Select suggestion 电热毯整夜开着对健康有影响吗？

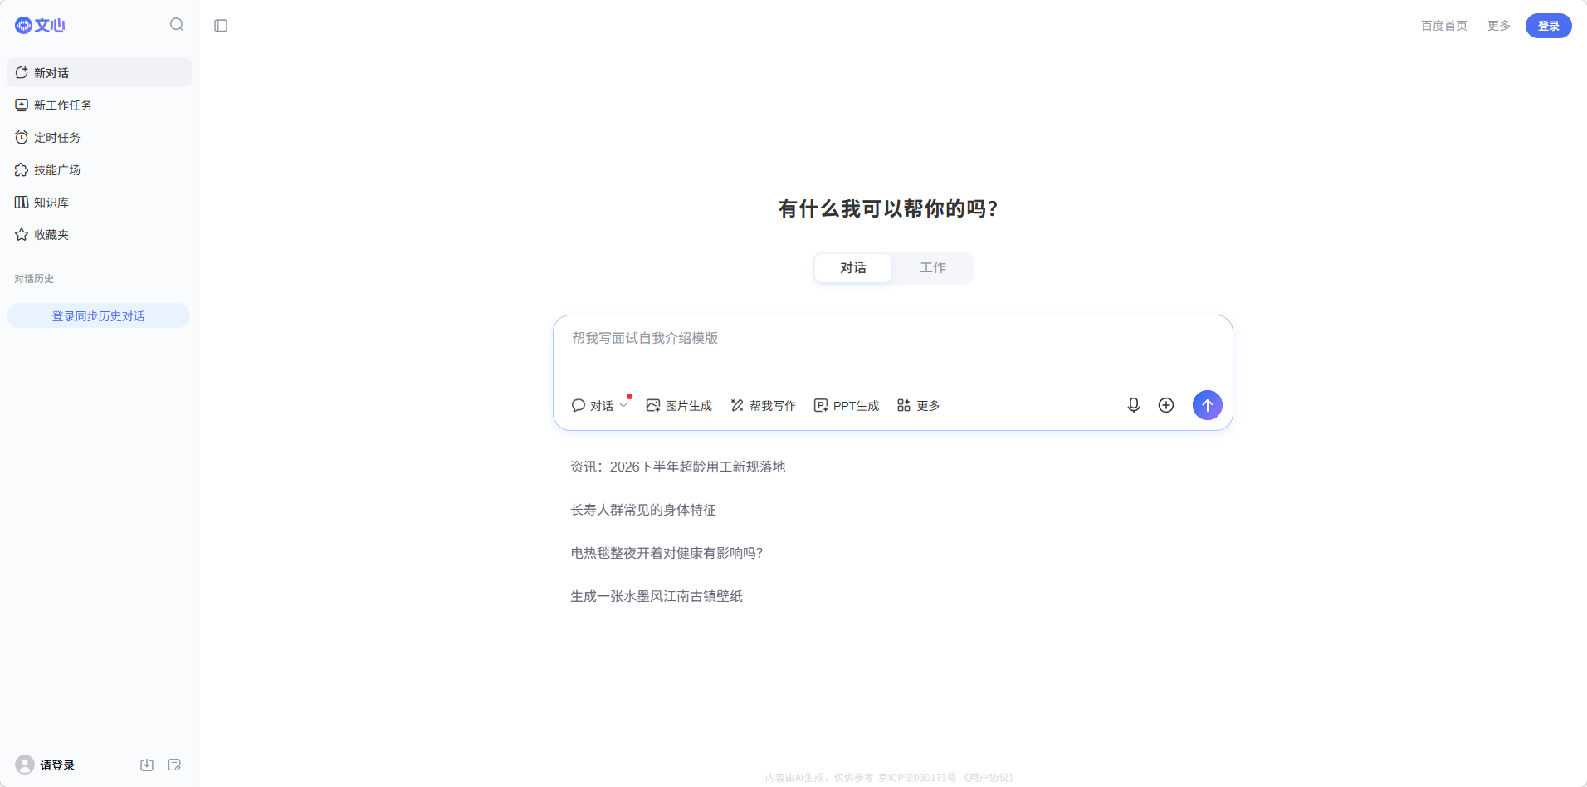tap(667, 553)
